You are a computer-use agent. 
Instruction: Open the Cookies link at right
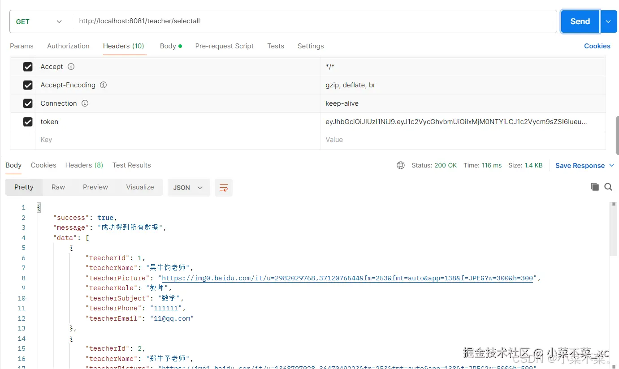[x=597, y=46]
